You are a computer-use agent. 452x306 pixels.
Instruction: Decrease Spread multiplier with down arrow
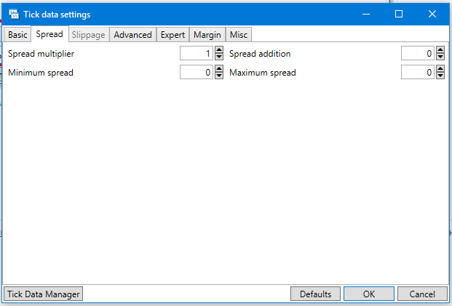point(219,57)
